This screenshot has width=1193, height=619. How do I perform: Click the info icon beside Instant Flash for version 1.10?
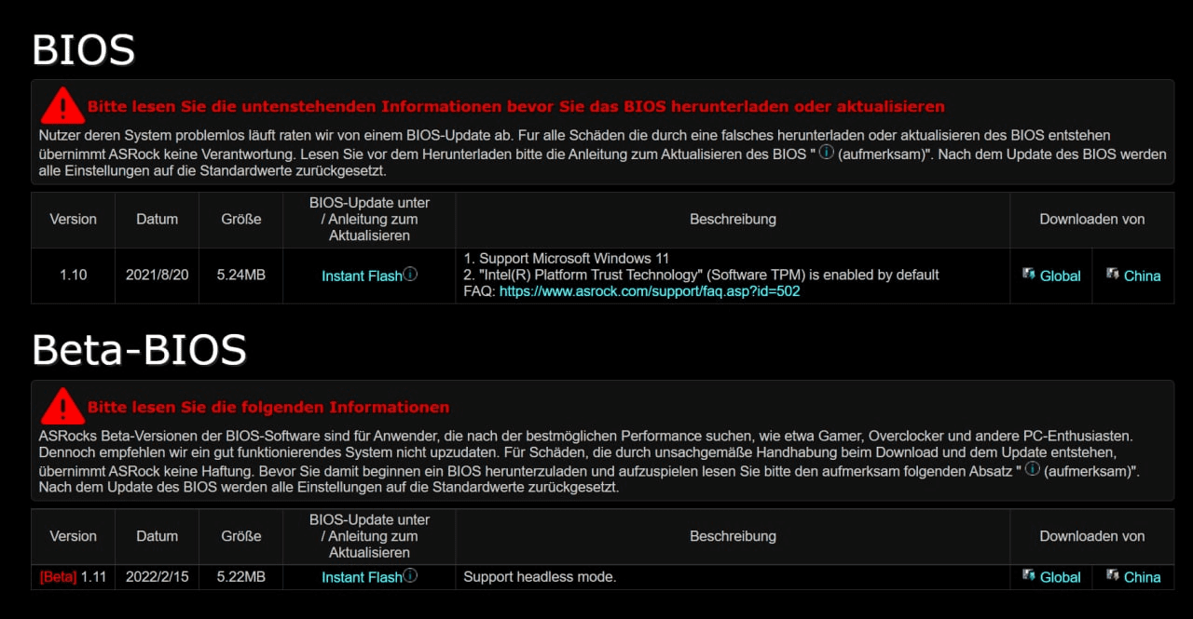(x=410, y=275)
